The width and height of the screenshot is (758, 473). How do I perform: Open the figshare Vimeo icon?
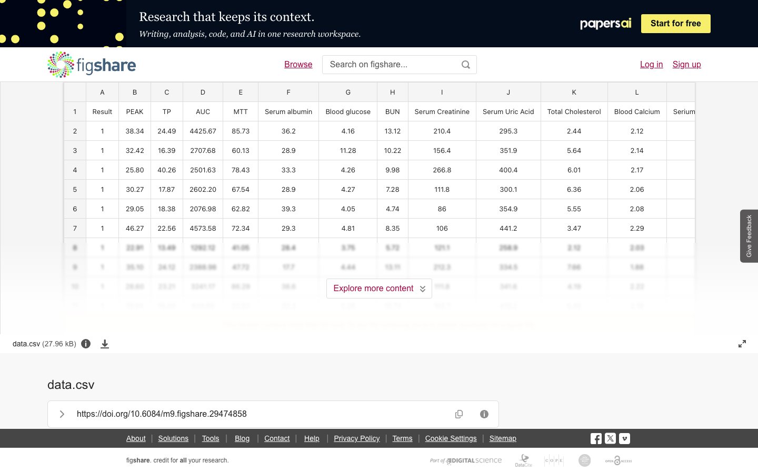pyautogui.click(x=624, y=438)
